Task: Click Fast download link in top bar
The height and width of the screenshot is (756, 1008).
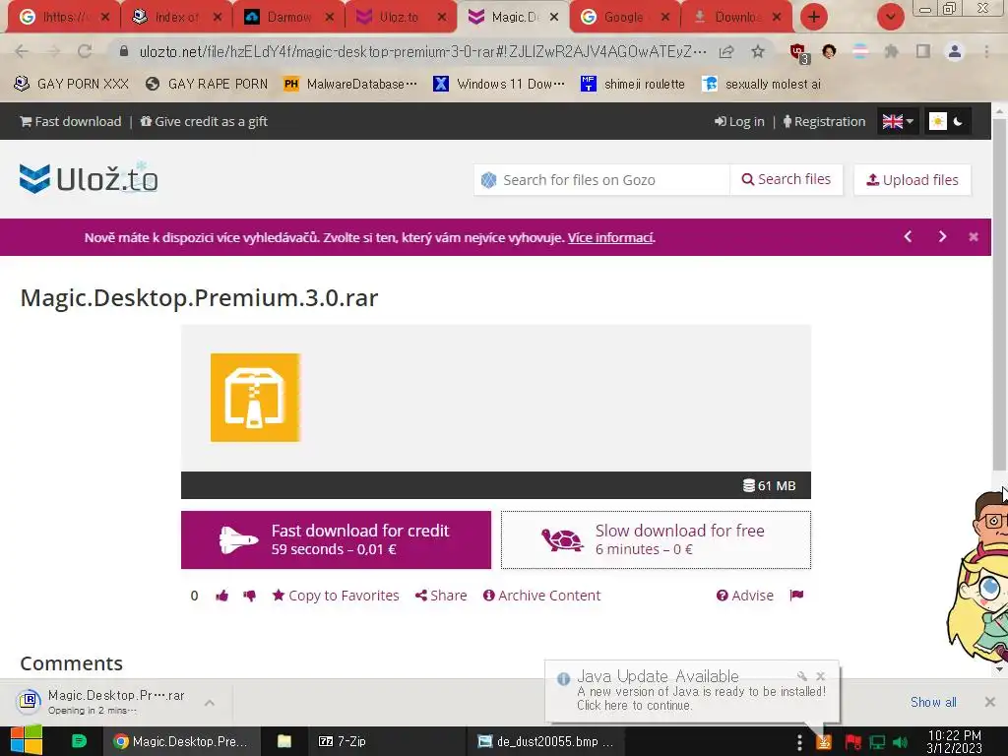Action: [x=70, y=121]
